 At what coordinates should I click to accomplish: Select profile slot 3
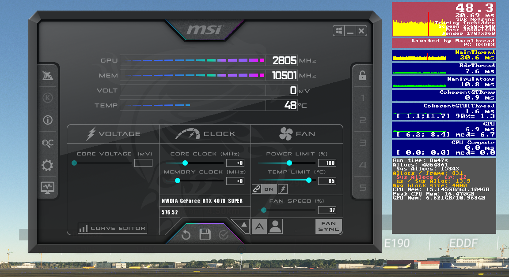click(x=363, y=143)
